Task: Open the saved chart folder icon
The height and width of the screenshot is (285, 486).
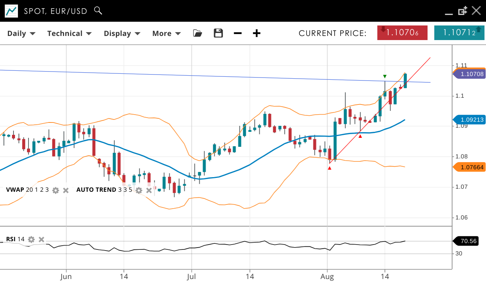Action: [197, 33]
